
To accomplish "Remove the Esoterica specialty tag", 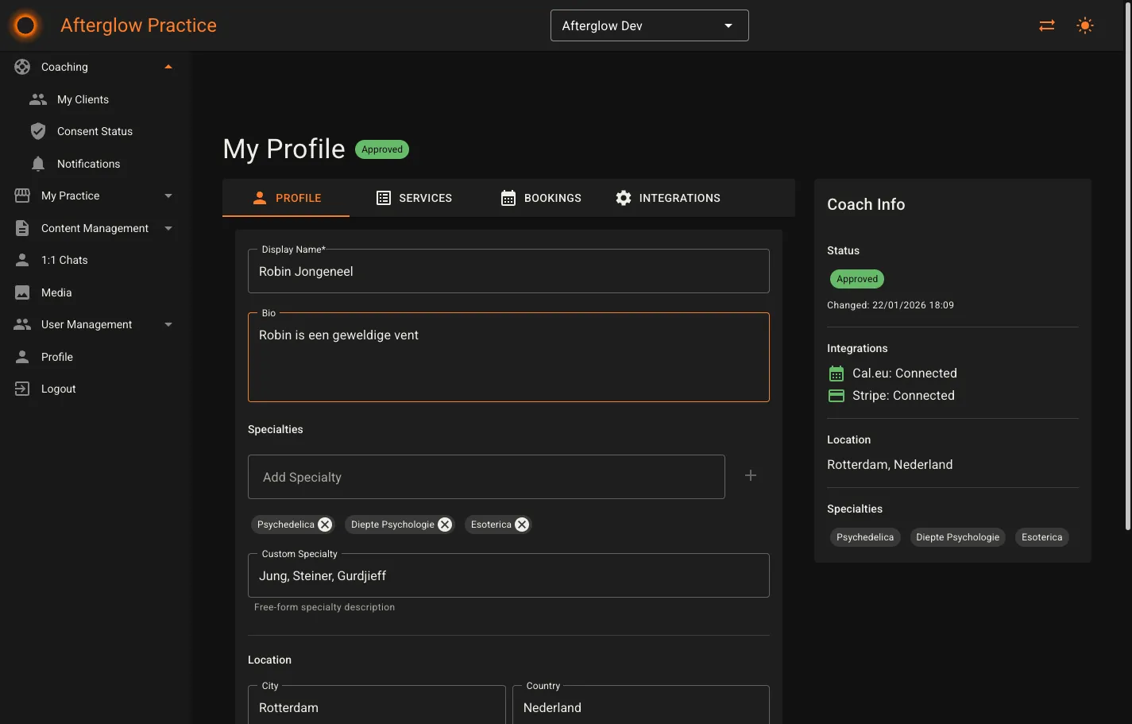I will tap(521, 524).
